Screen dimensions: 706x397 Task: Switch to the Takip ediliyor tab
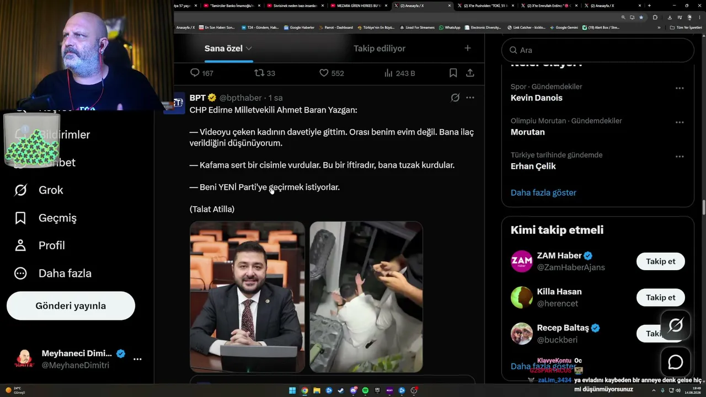[x=379, y=49]
